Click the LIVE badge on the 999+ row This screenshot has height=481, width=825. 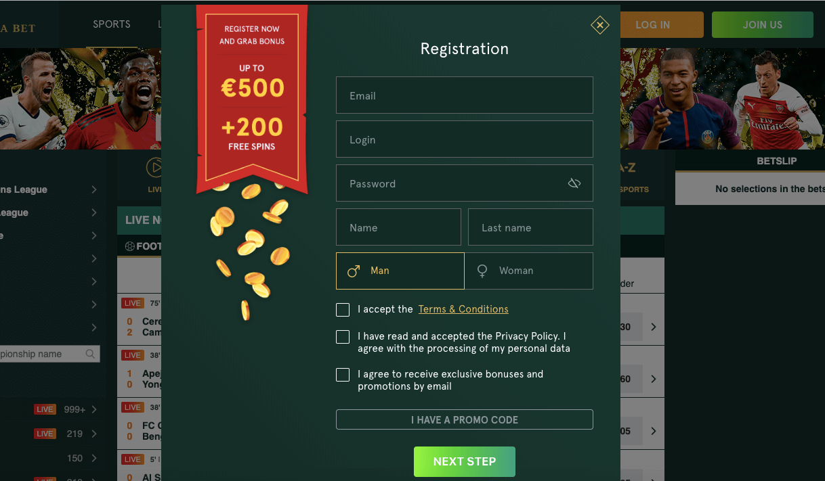(45, 409)
